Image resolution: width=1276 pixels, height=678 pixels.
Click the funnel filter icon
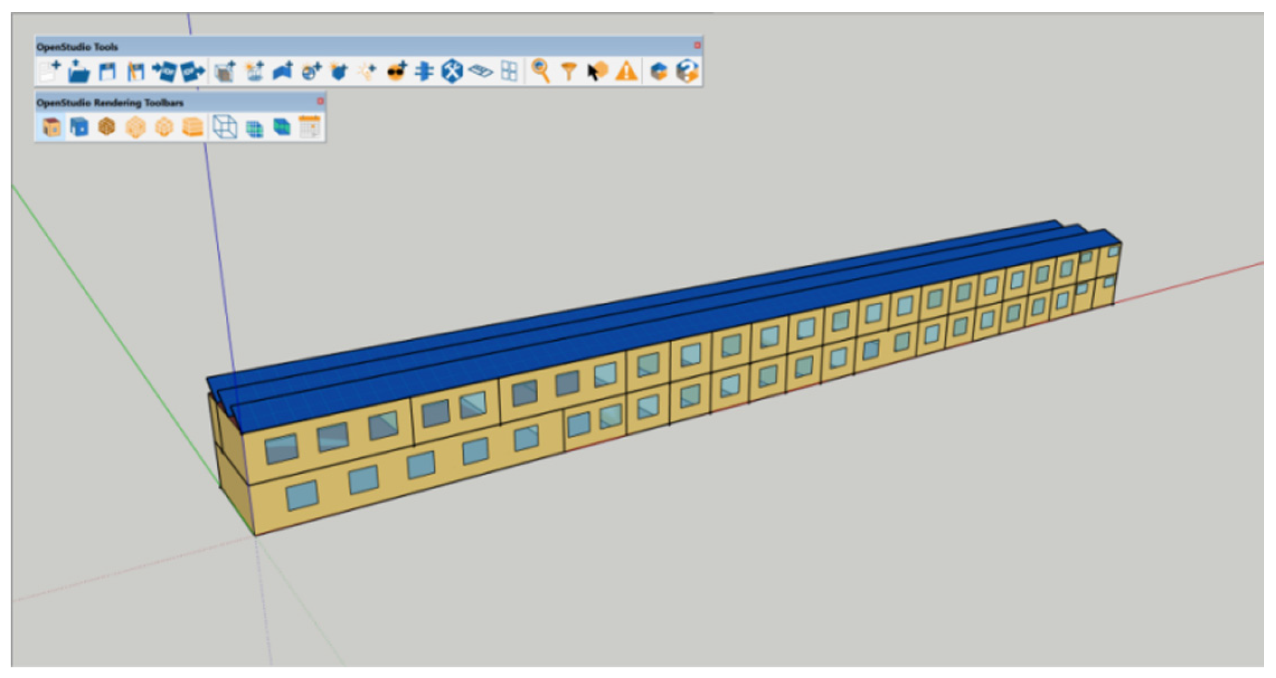(x=569, y=72)
